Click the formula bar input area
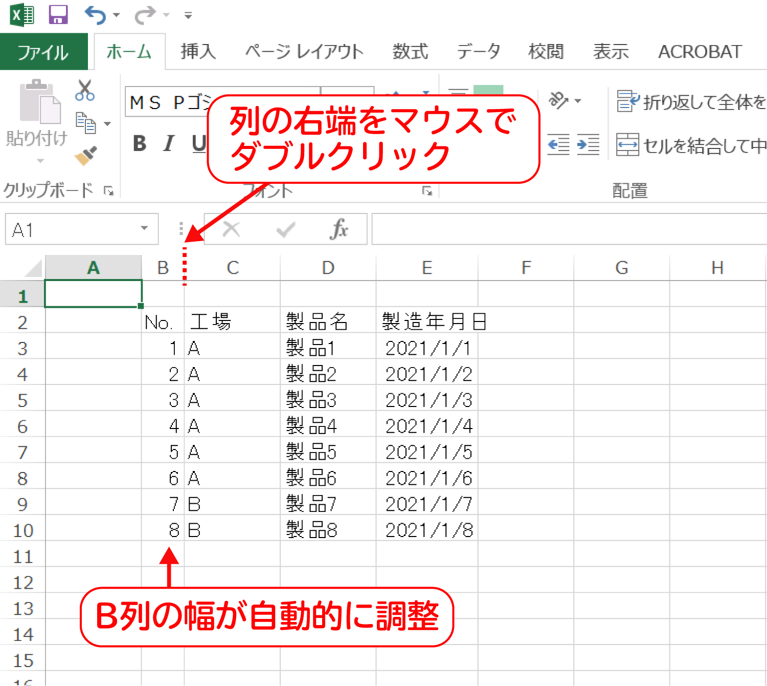Screen dimensions: 767x686 569,229
